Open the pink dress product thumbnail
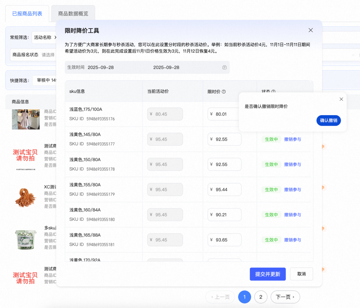Viewport: 360px width, 308px height. 26,119
